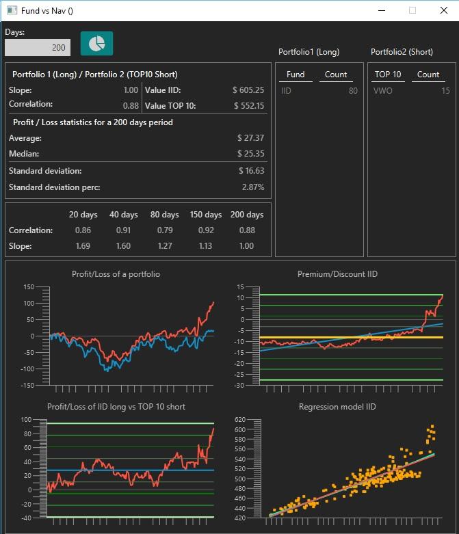Click the Count header in Portfolio1 table
459x534 pixels.
[336, 75]
